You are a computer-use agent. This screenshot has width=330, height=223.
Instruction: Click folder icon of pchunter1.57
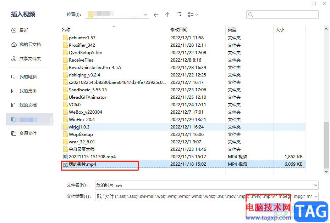click(x=65, y=38)
